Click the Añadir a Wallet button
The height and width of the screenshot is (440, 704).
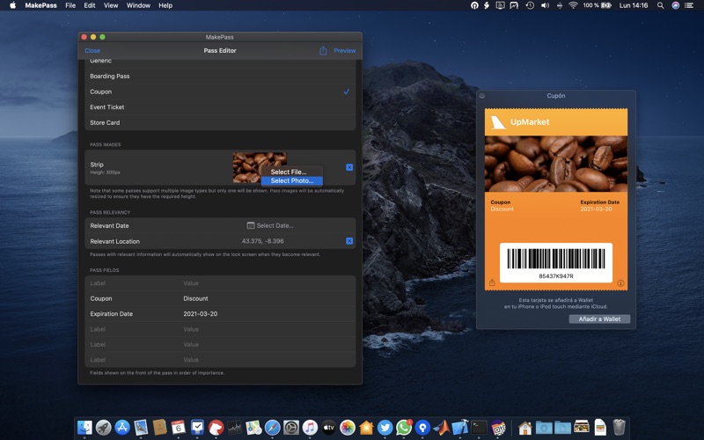coord(599,319)
